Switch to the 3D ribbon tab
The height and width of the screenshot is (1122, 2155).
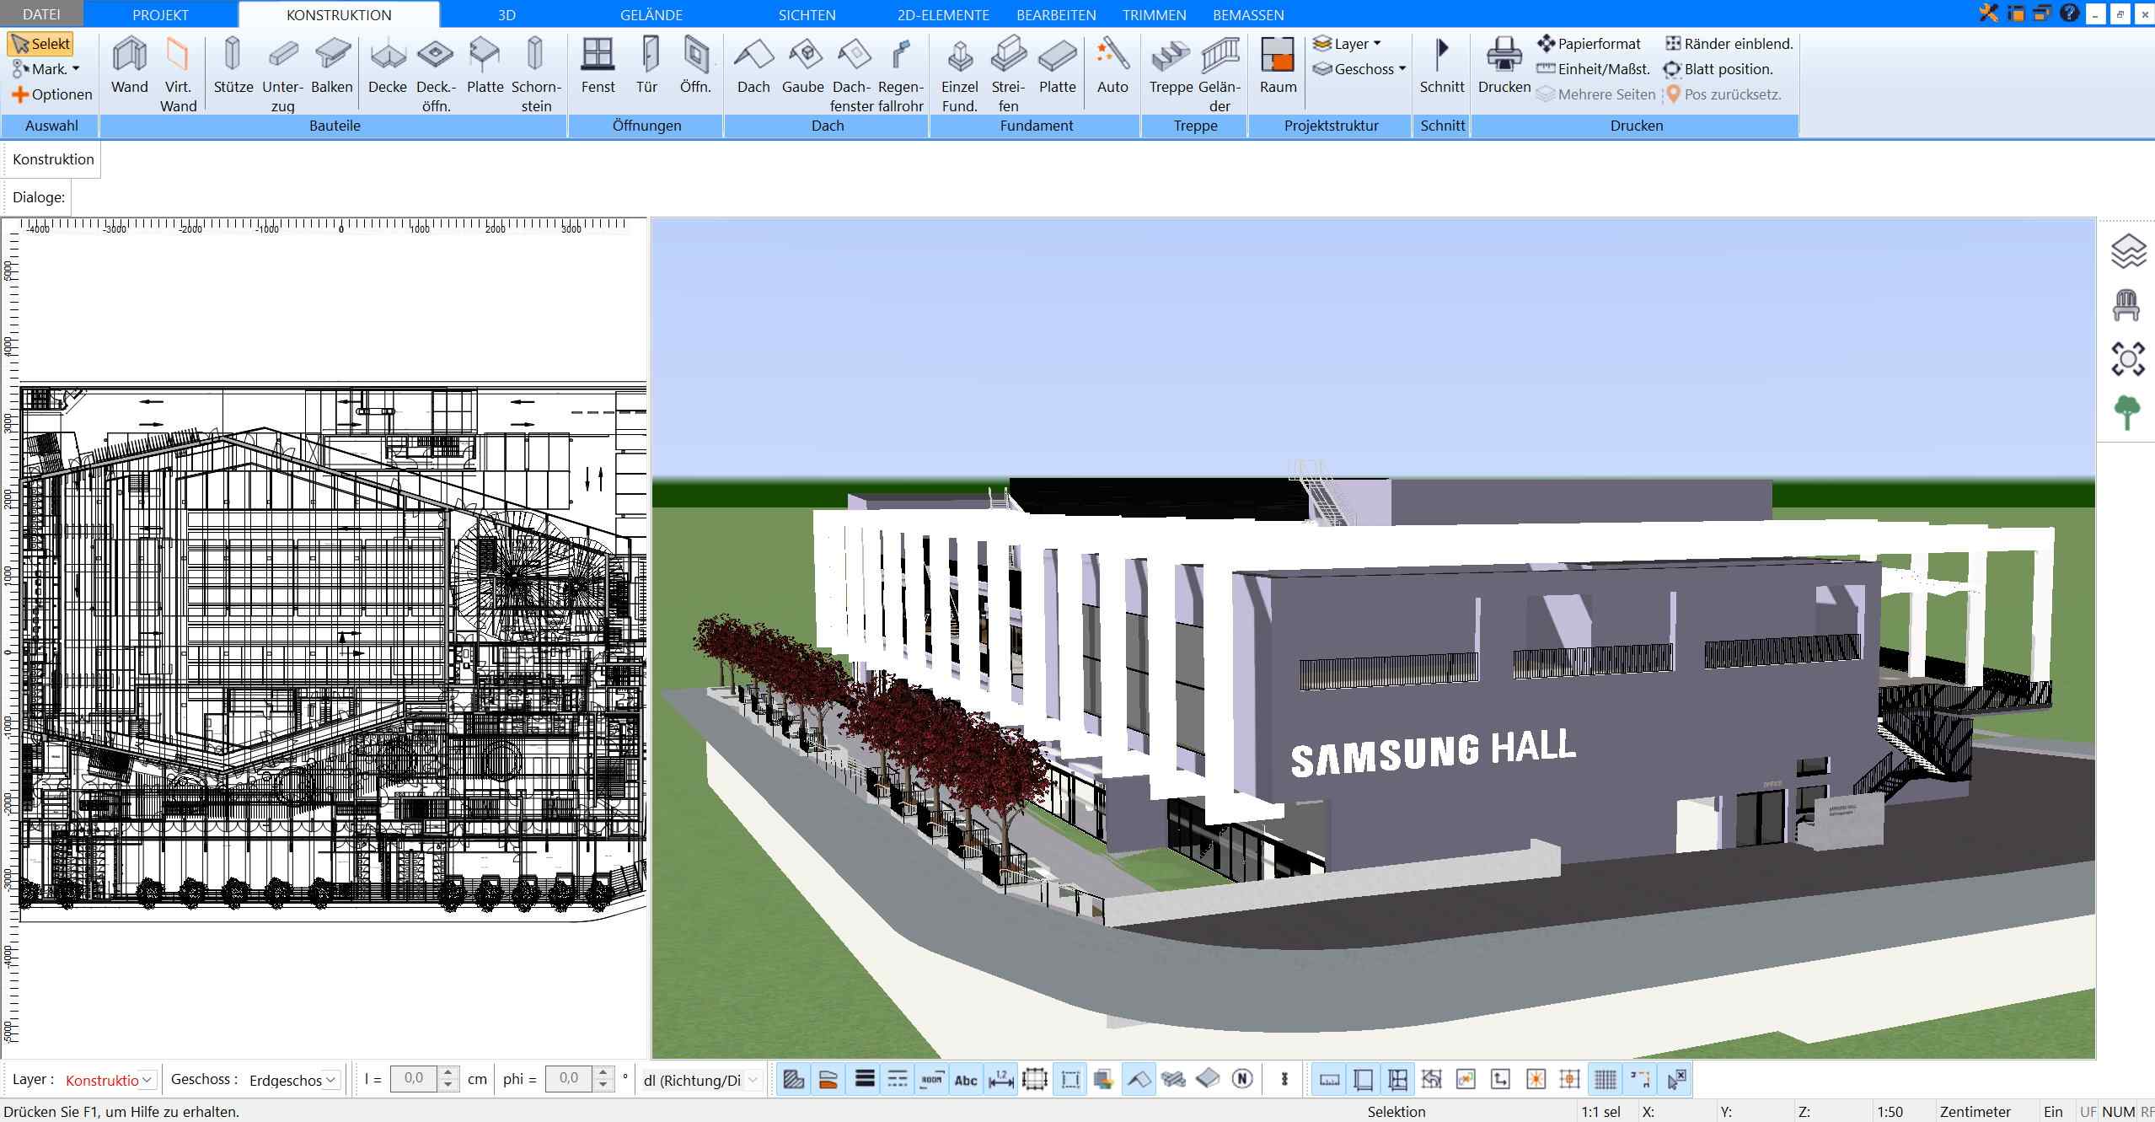507,14
